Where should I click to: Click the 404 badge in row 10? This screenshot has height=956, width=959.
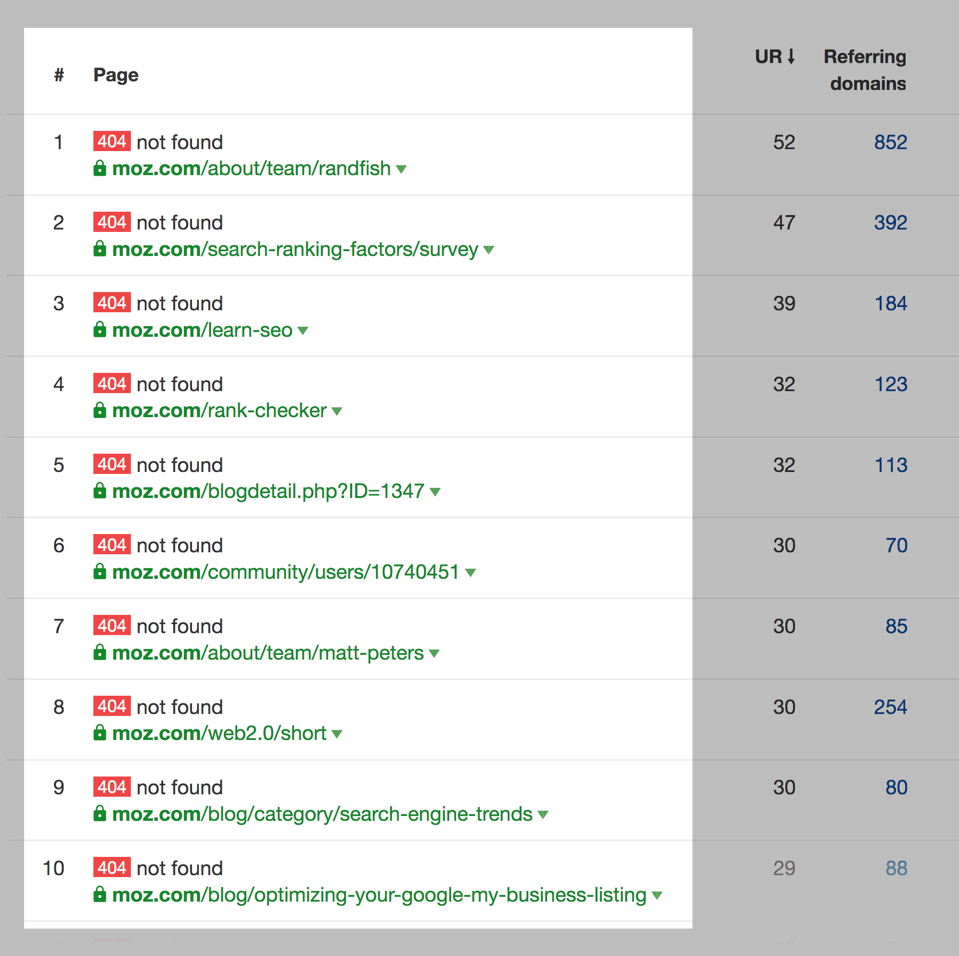pos(112,867)
